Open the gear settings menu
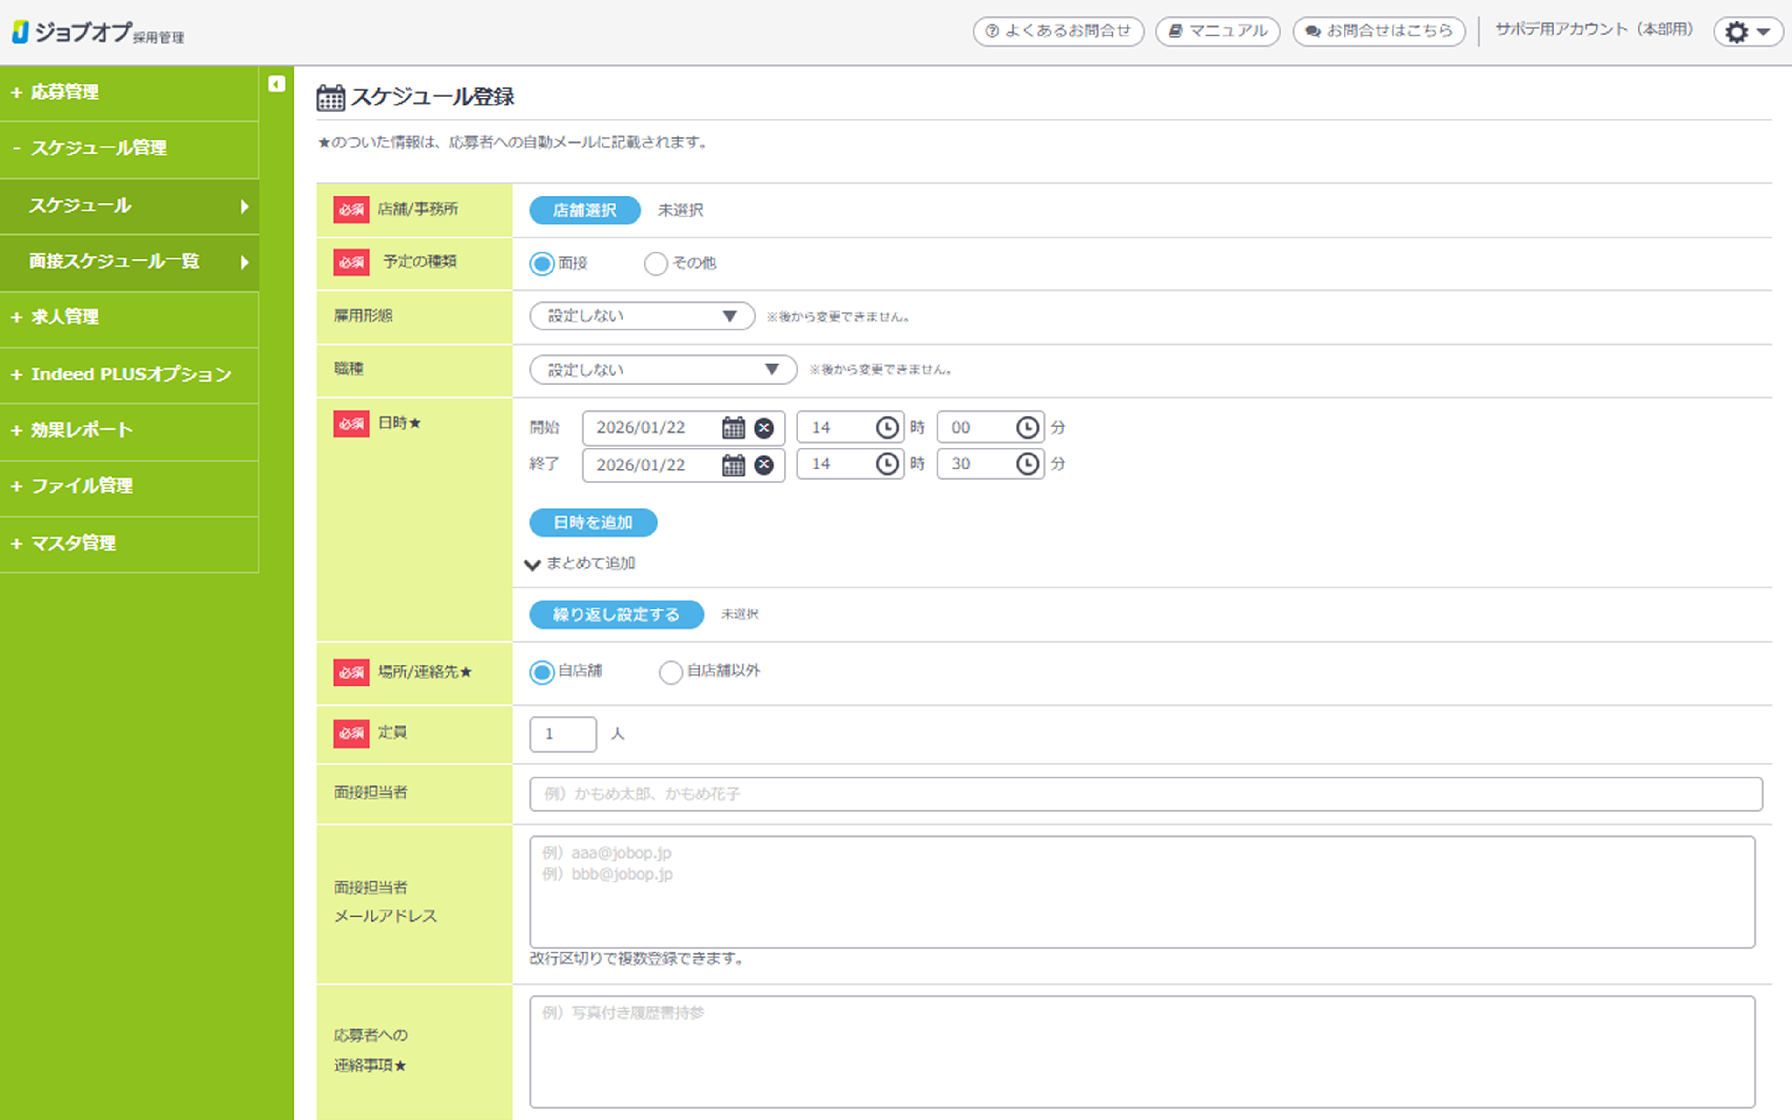Image resolution: width=1792 pixels, height=1120 pixels. coord(1746,32)
